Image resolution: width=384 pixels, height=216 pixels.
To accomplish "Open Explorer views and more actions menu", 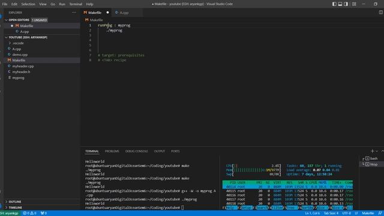I will tap(74, 13).
